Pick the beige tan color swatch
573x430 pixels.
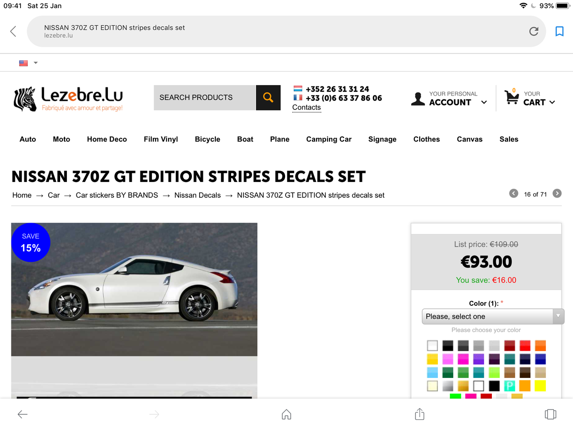point(540,372)
